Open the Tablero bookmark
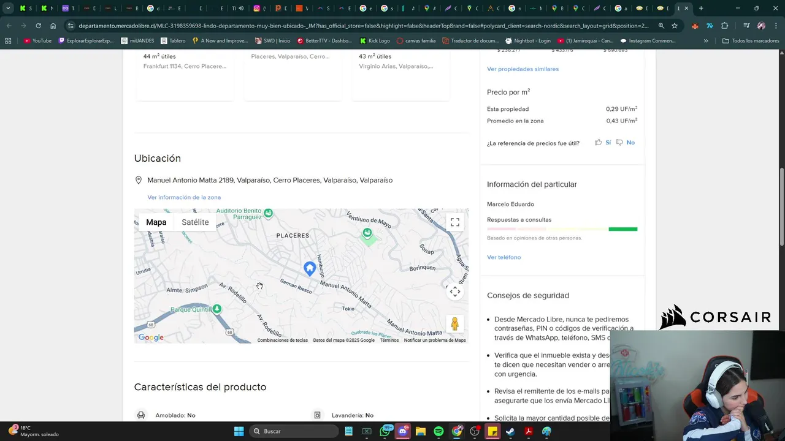Screen dimensions: 785x441 coord(173,41)
